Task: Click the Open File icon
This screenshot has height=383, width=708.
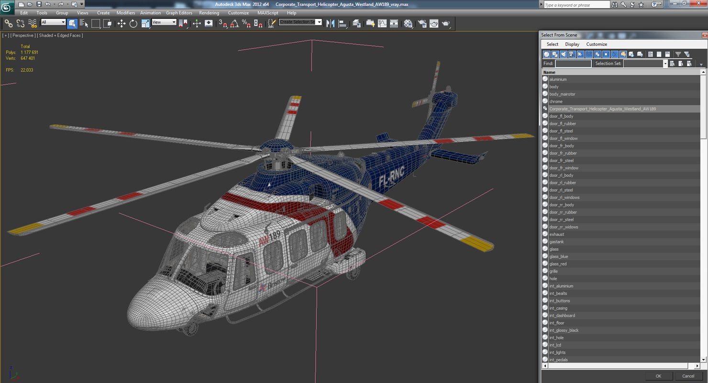Action: [x=30, y=4]
